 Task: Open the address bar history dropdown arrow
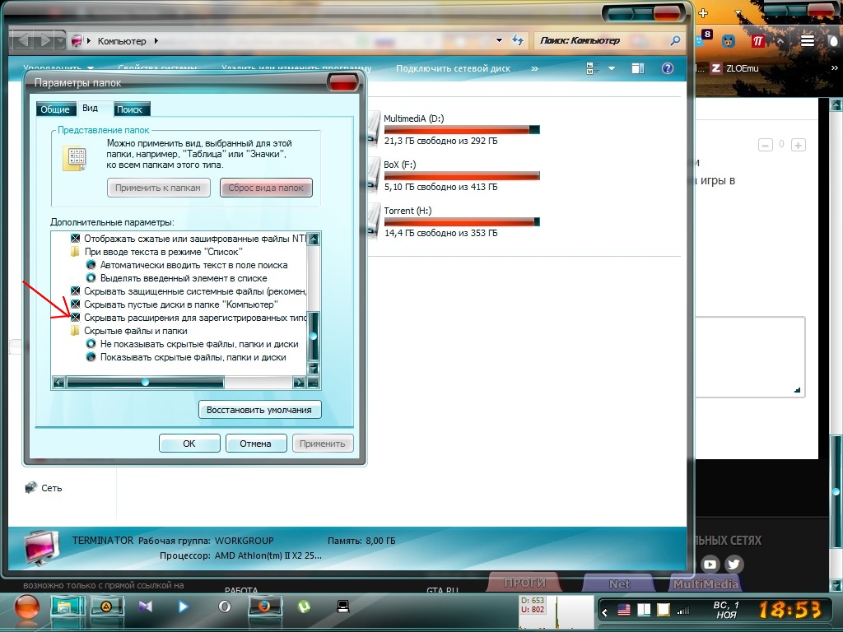pyautogui.click(x=499, y=40)
